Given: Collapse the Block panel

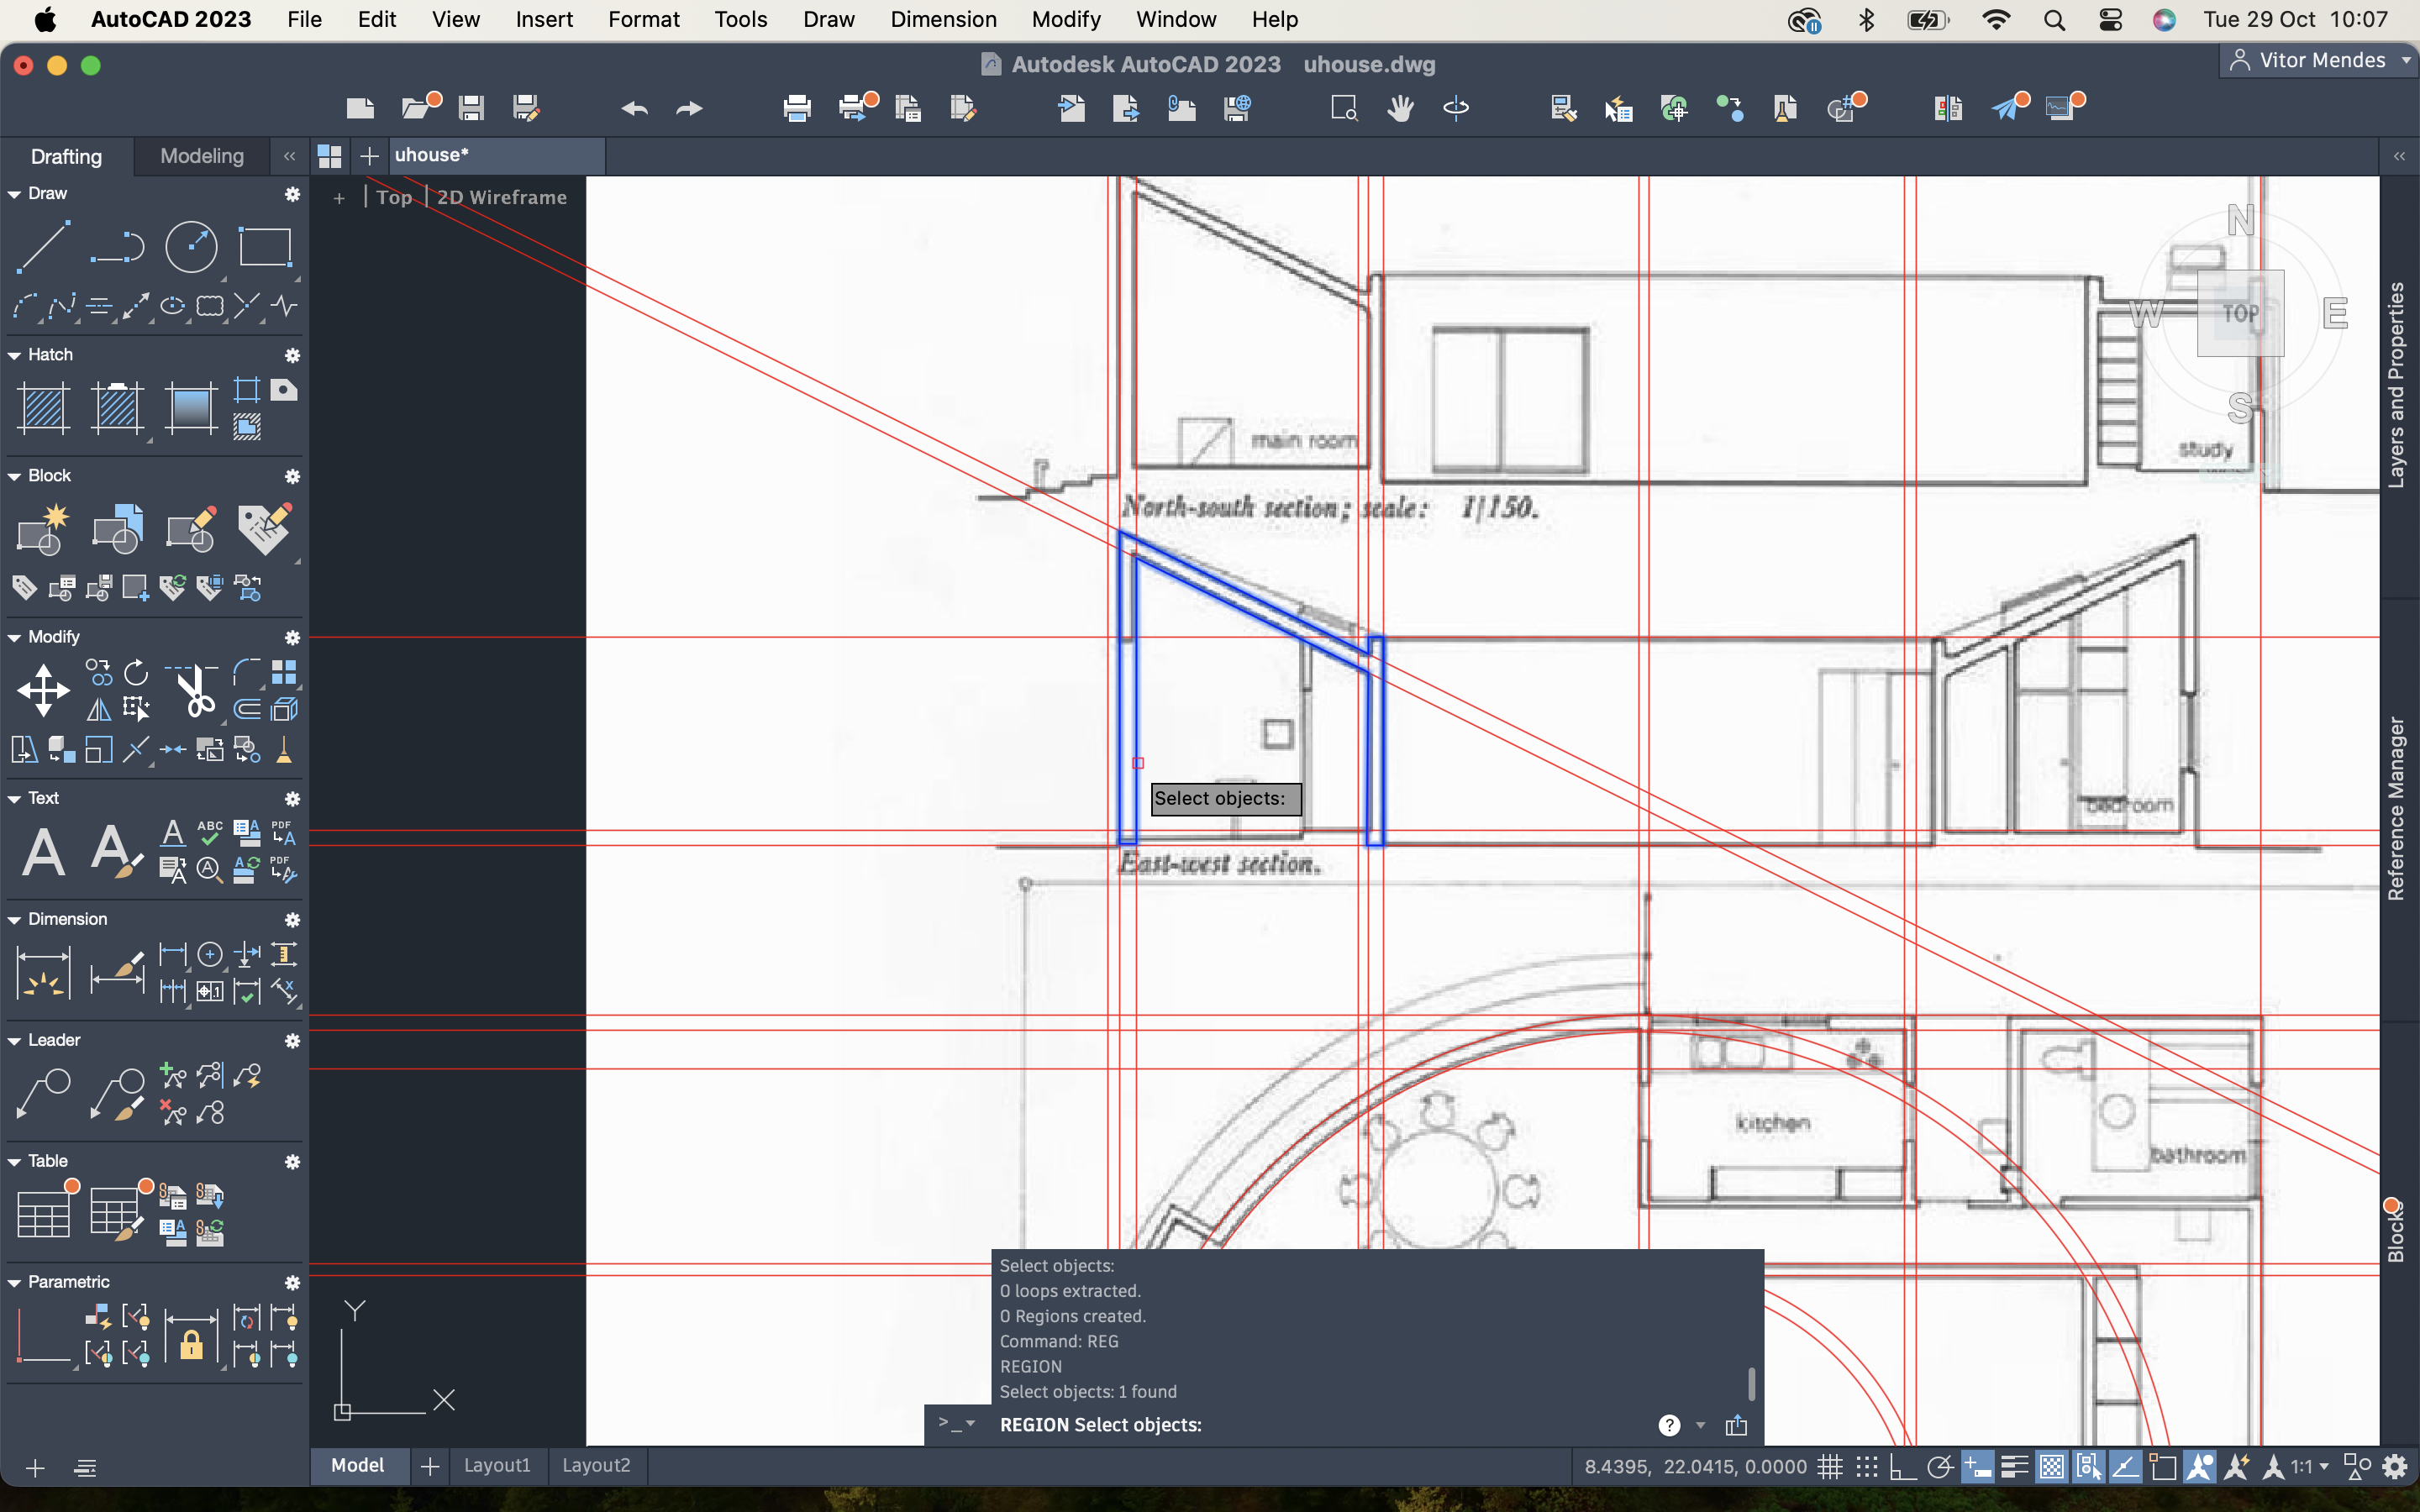Looking at the screenshot, I should coord(14,476).
